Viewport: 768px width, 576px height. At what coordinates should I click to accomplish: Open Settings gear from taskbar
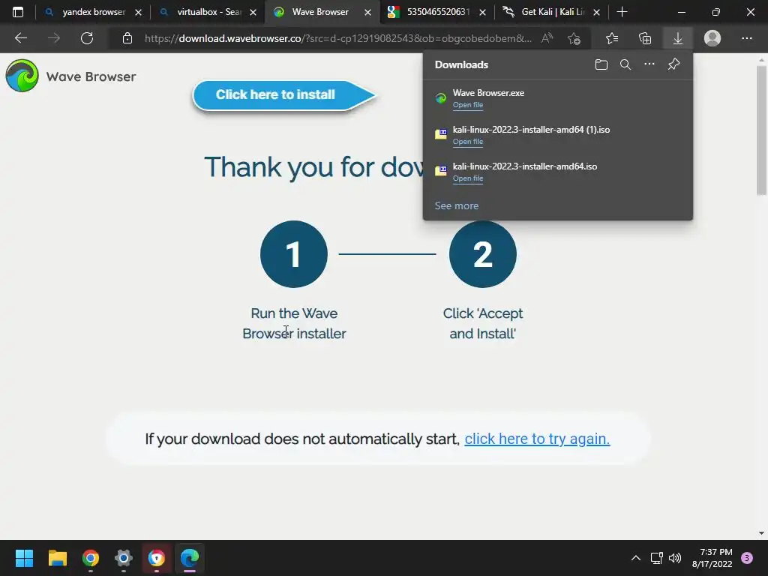(x=124, y=558)
